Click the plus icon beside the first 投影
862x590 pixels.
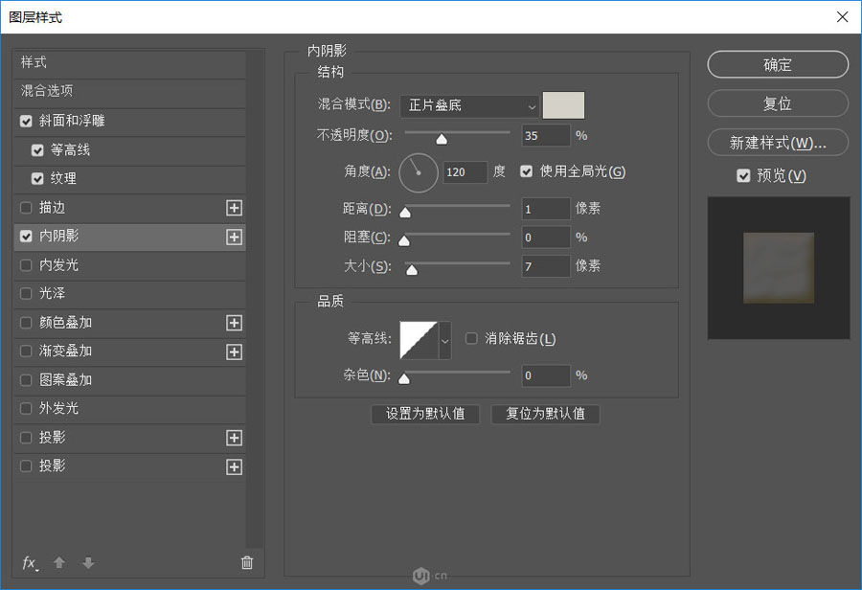click(234, 438)
